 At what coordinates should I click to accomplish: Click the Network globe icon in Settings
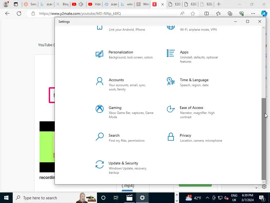171,27
